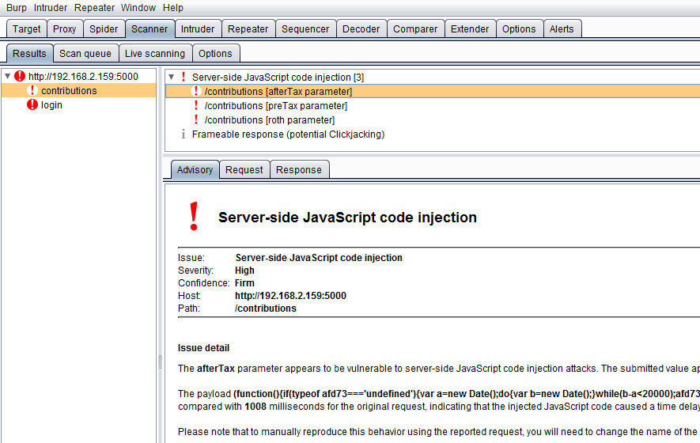Viewport: 700px width, 443px height.
Task: View the Response tab of issue
Action: (x=299, y=170)
